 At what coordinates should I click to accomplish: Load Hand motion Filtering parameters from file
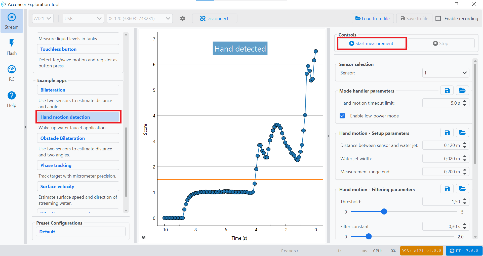coord(462,189)
